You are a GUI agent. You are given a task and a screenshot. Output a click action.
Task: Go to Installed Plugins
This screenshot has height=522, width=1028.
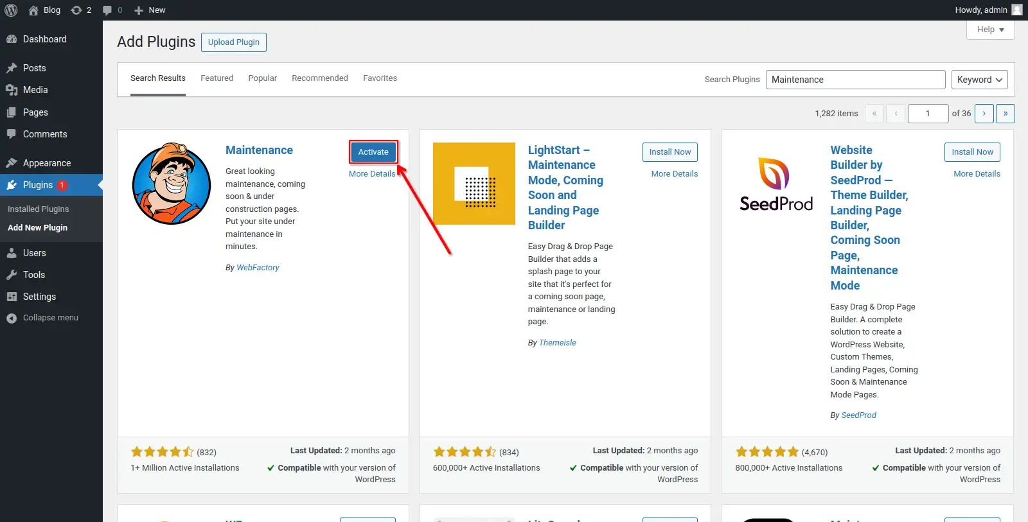tap(39, 209)
